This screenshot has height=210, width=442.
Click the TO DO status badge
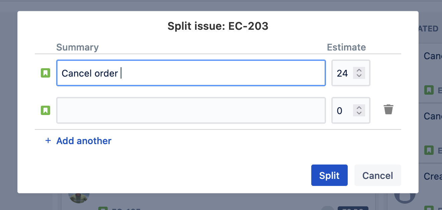coord(353,208)
